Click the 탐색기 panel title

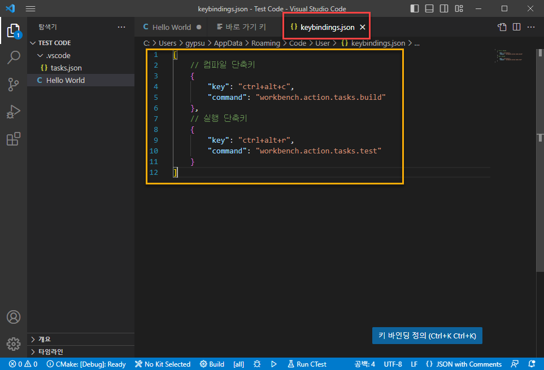(47, 27)
